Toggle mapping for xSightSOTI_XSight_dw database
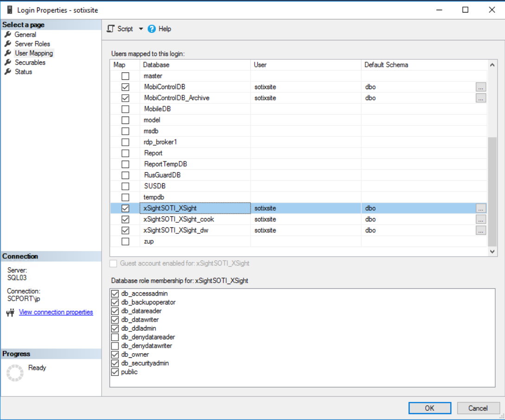This screenshot has height=420, width=505. pyautogui.click(x=125, y=230)
